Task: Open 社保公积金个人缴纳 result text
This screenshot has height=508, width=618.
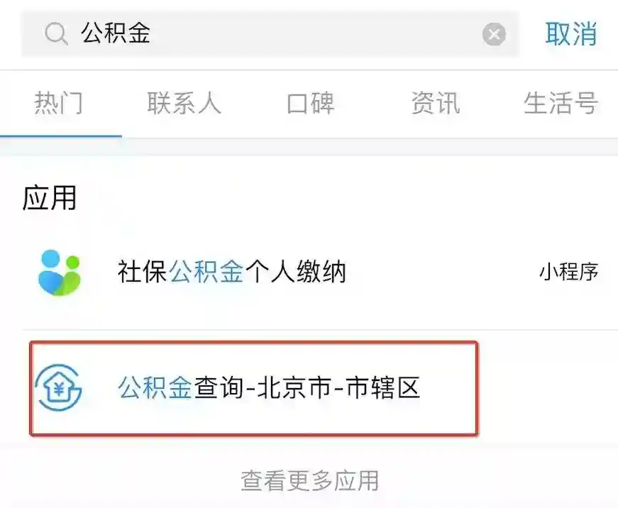Action: (x=232, y=272)
